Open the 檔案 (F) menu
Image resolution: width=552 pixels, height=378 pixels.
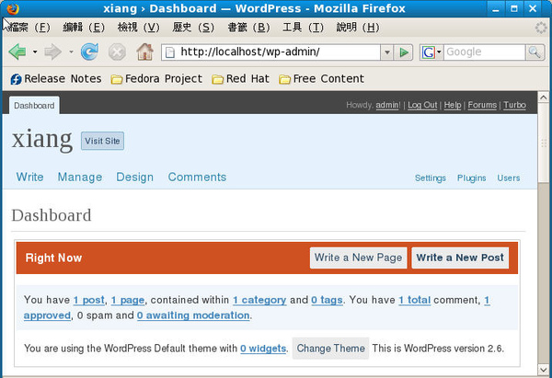tap(30, 28)
